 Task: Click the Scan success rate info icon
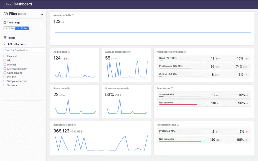point(127,88)
